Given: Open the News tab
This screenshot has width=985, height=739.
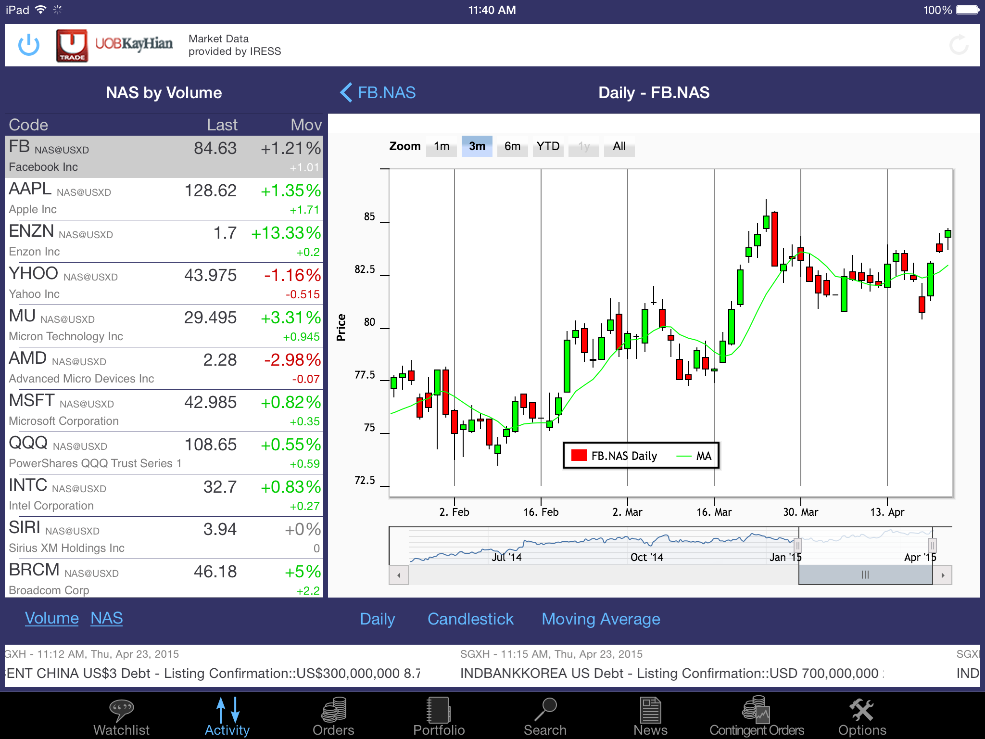Looking at the screenshot, I should pyautogui.click(x=650, y=716).
